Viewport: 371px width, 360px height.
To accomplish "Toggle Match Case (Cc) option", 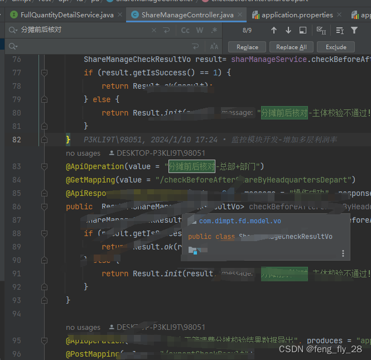I will click(x=185, y=30).
